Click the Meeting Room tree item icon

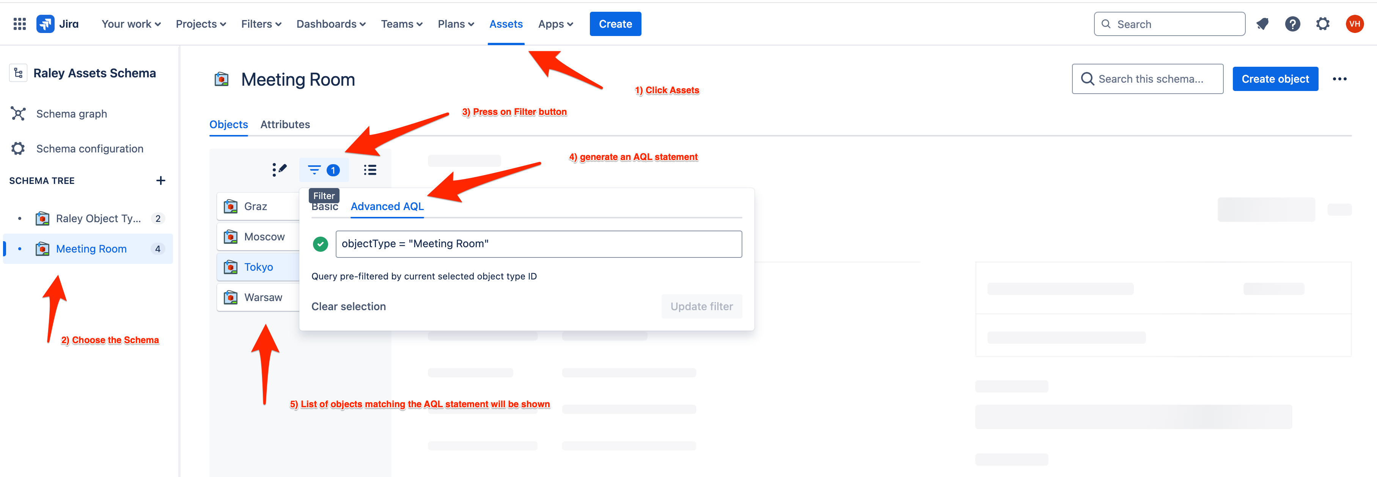click(42, 249)
